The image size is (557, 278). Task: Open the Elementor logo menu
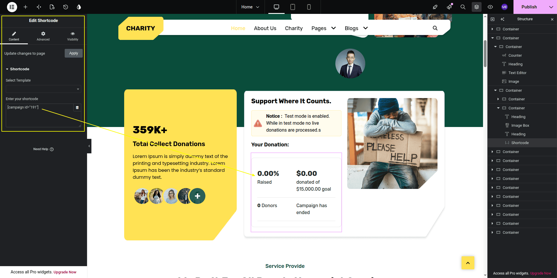pos(12,7)
